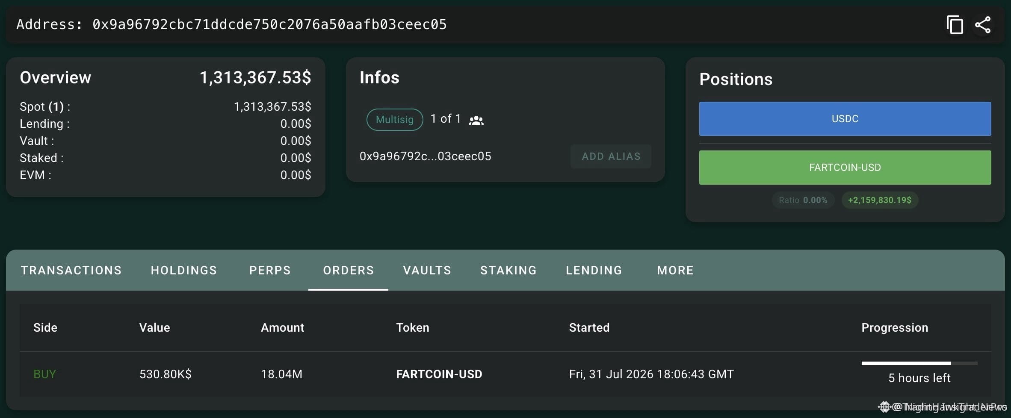Click the Positions panel heading

click(736, 79)
